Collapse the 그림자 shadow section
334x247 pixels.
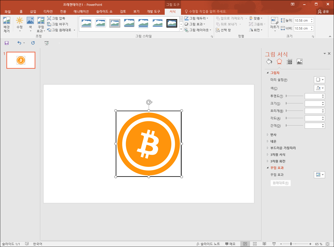point(268,73)
